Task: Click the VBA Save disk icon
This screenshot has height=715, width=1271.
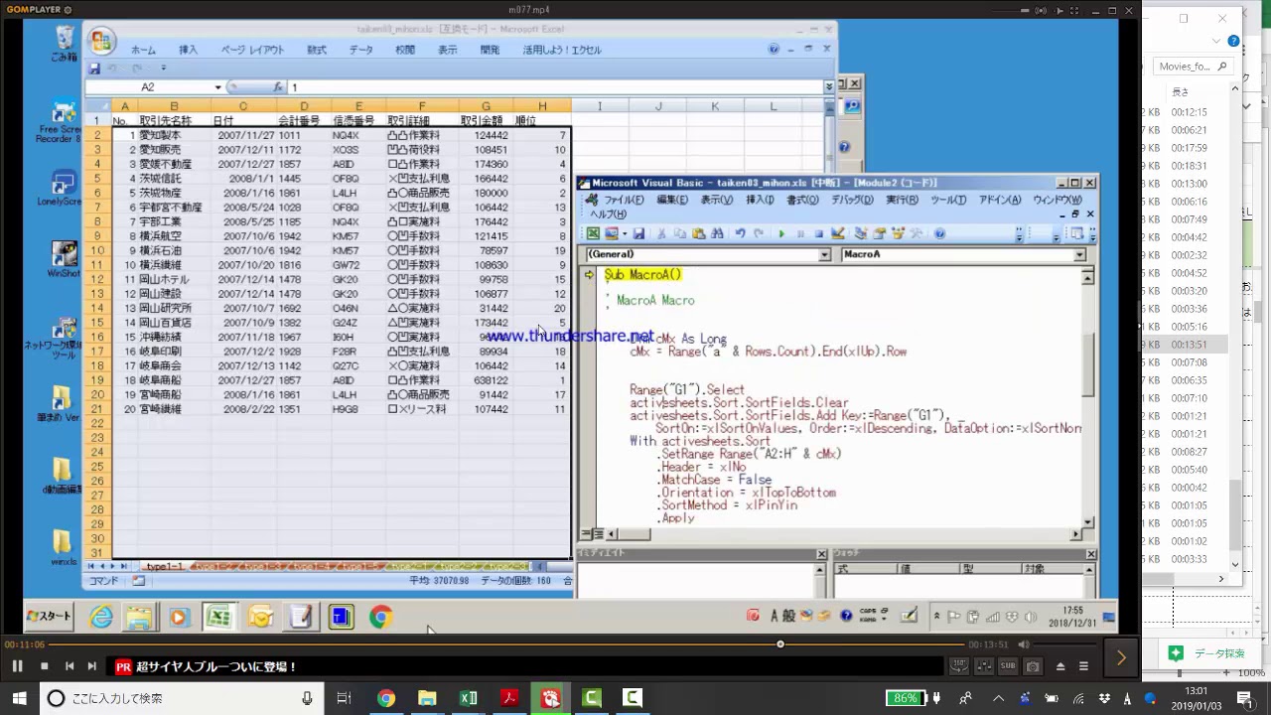Action: [x=638, y=234]
